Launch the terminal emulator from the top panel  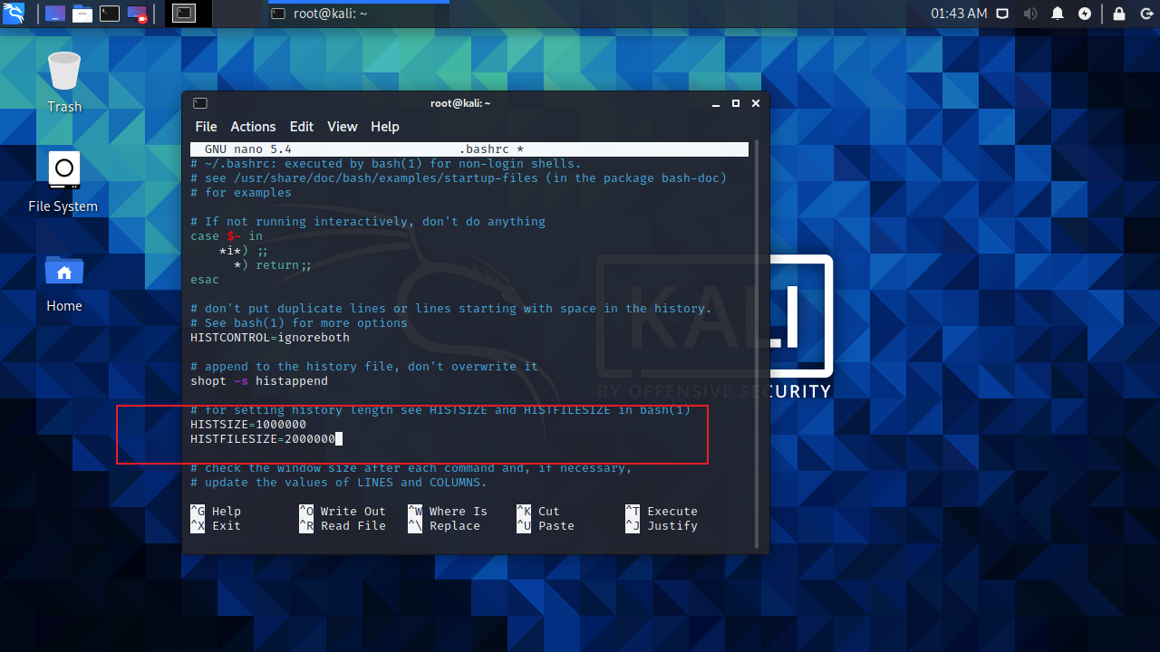(x=110, y=14)
